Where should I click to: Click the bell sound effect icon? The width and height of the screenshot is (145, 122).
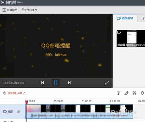tap(142, 93)
